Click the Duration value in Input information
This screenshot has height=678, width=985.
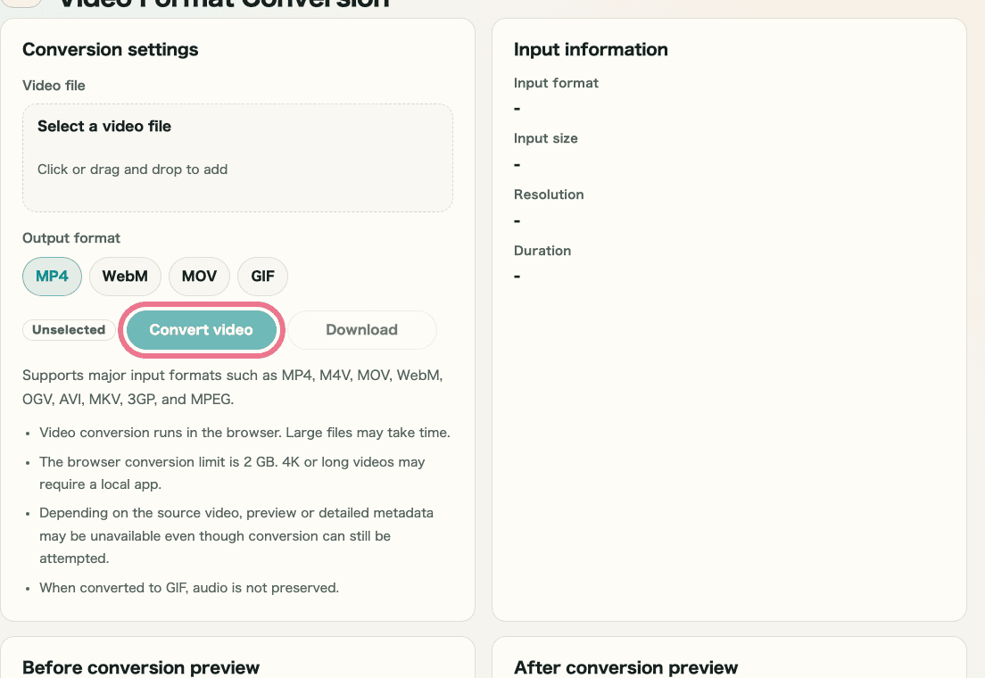coord(516,276)
